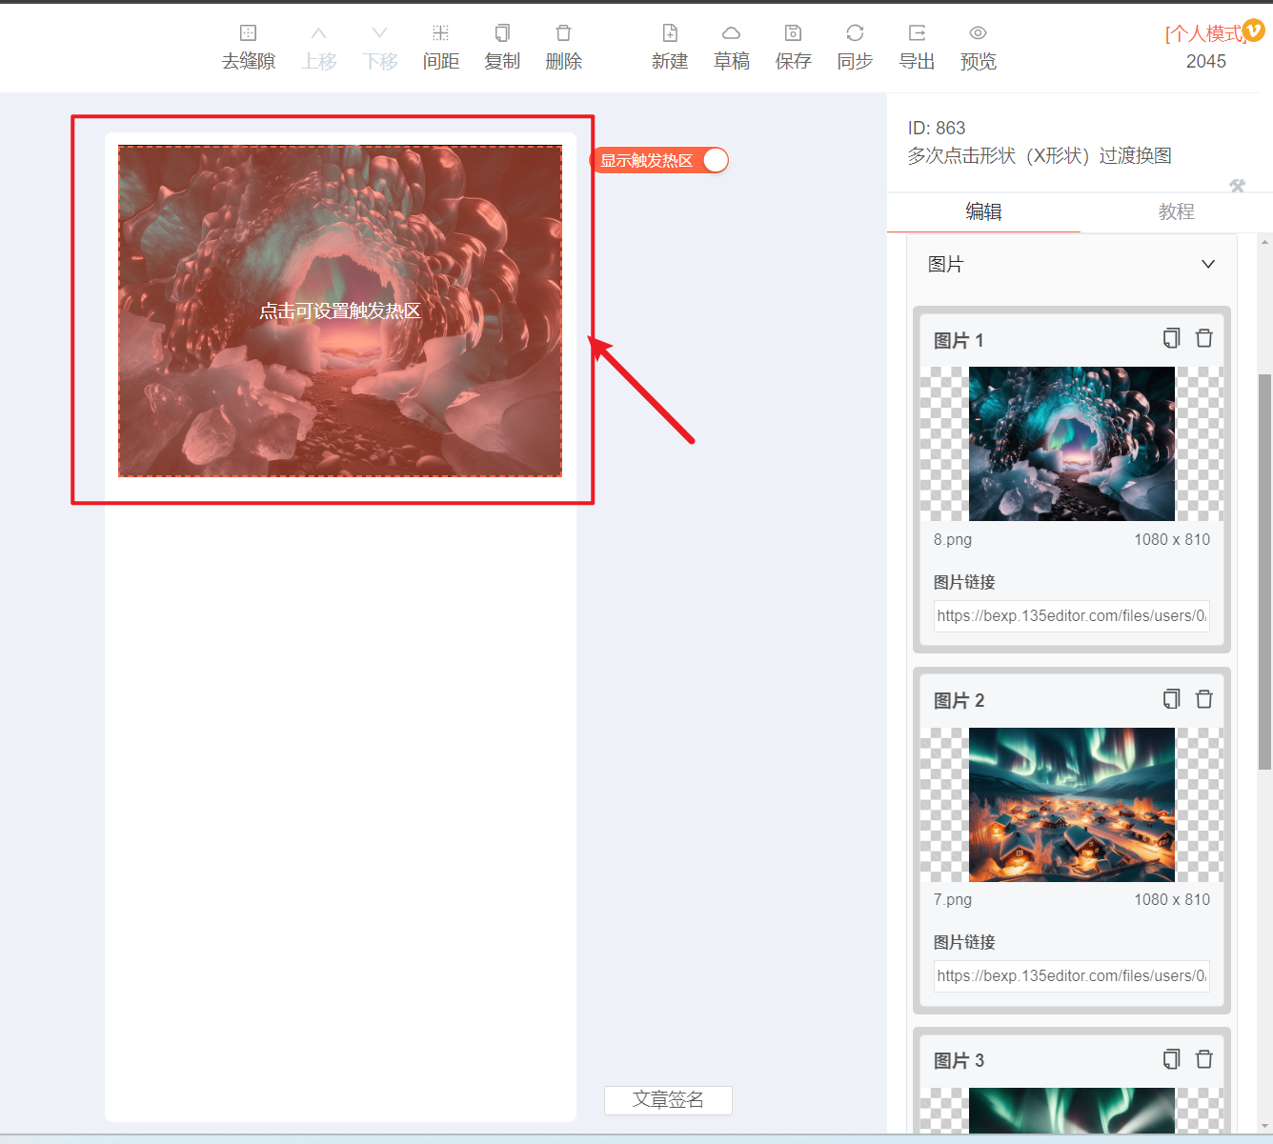Select the ice cave thumbnail in 图片 1
1273x1144 pixels.
[x=1072, y=444]
